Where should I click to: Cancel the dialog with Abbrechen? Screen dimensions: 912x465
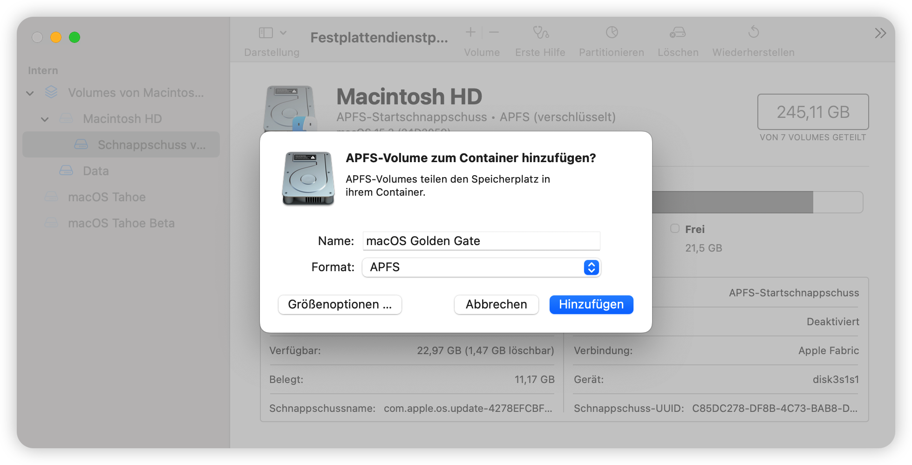tap(496, 305)
